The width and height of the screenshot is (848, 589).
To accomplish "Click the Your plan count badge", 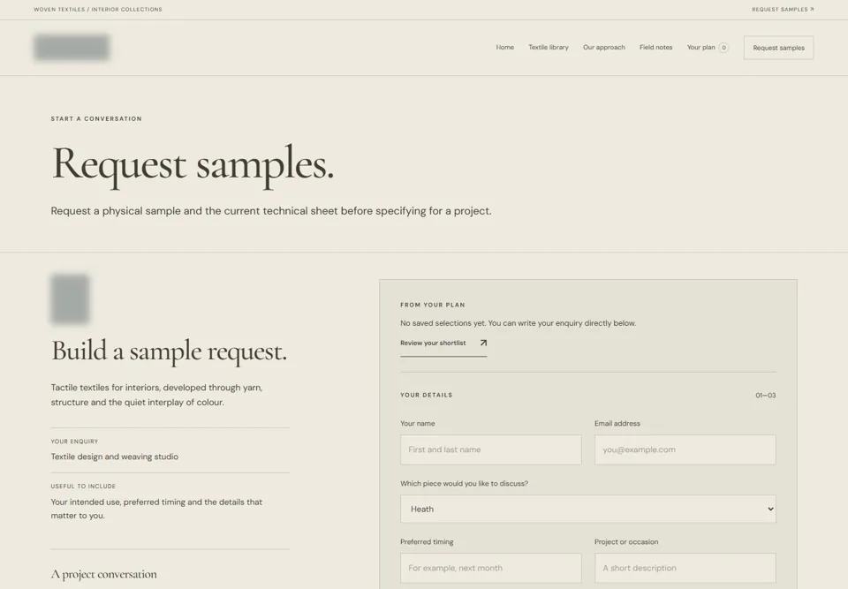I will (723, 48).
